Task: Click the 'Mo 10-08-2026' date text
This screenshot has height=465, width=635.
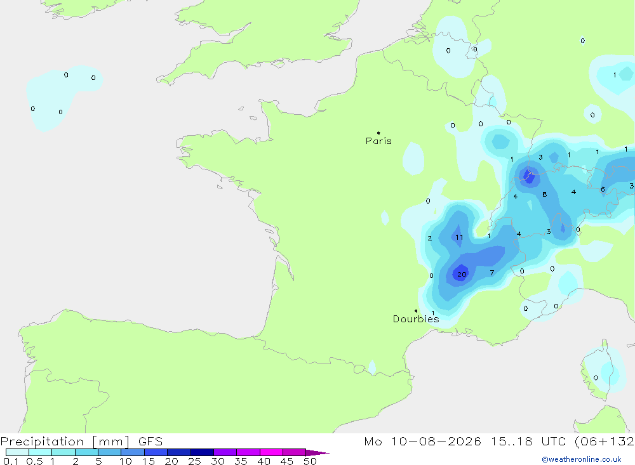Action: tap(422, 442)
